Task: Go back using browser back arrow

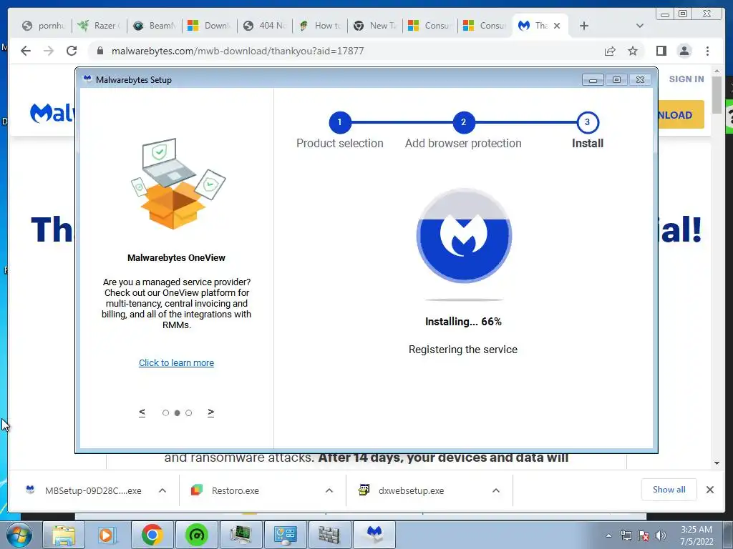Action: (26, 51)
